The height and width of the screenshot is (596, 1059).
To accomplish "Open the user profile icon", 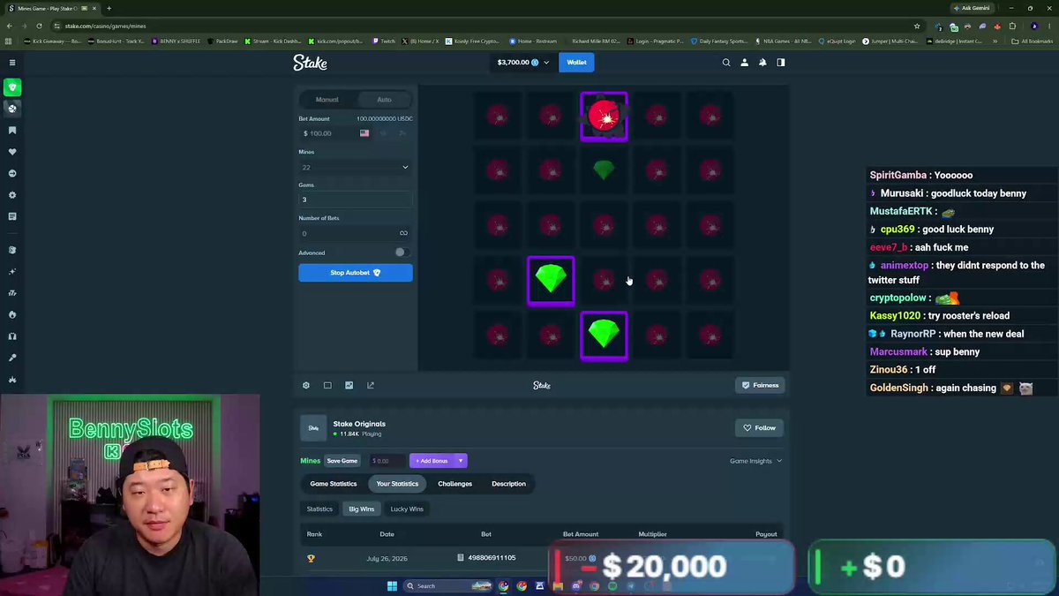I will (x=744, y=63).
